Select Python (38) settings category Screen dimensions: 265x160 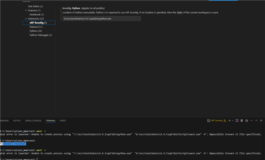click(x=36, y=31)
